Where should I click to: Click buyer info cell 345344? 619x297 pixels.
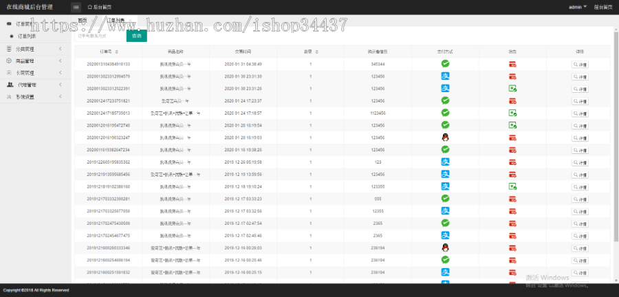378,64
